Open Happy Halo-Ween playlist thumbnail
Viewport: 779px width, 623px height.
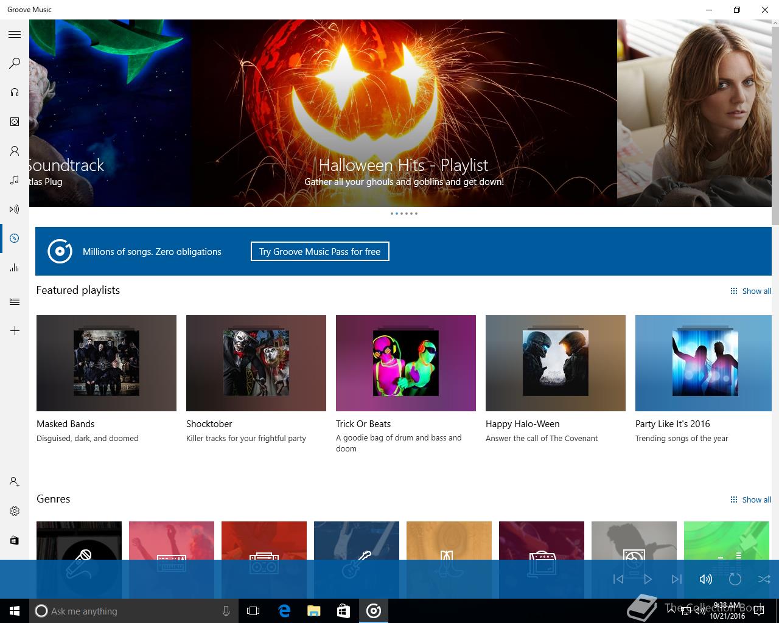(x=556, y=363)
